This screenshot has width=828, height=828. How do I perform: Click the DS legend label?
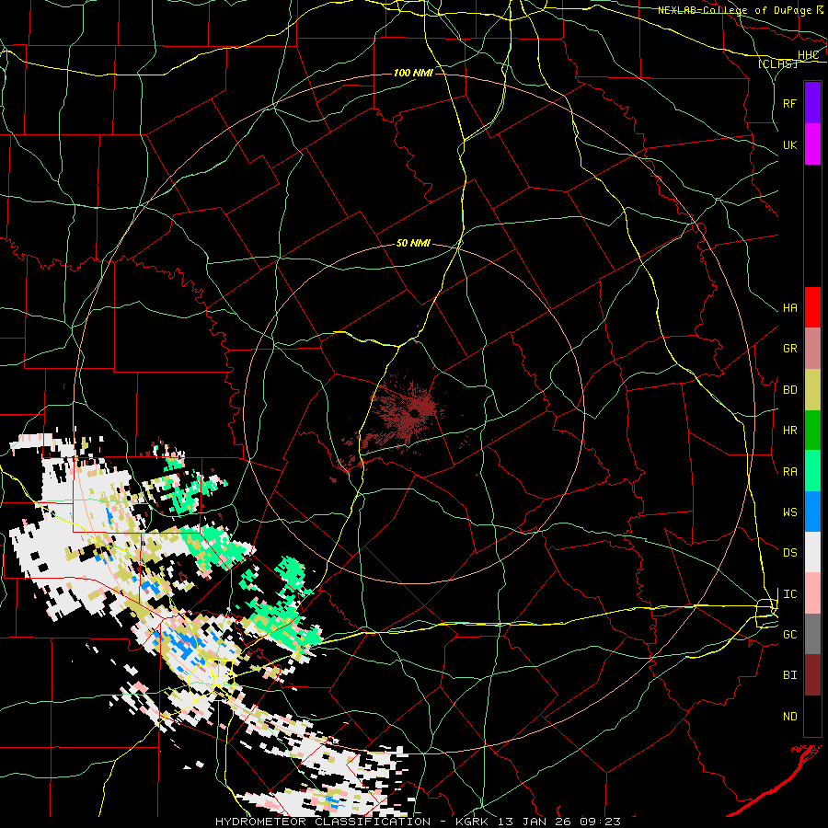(789, 553)
